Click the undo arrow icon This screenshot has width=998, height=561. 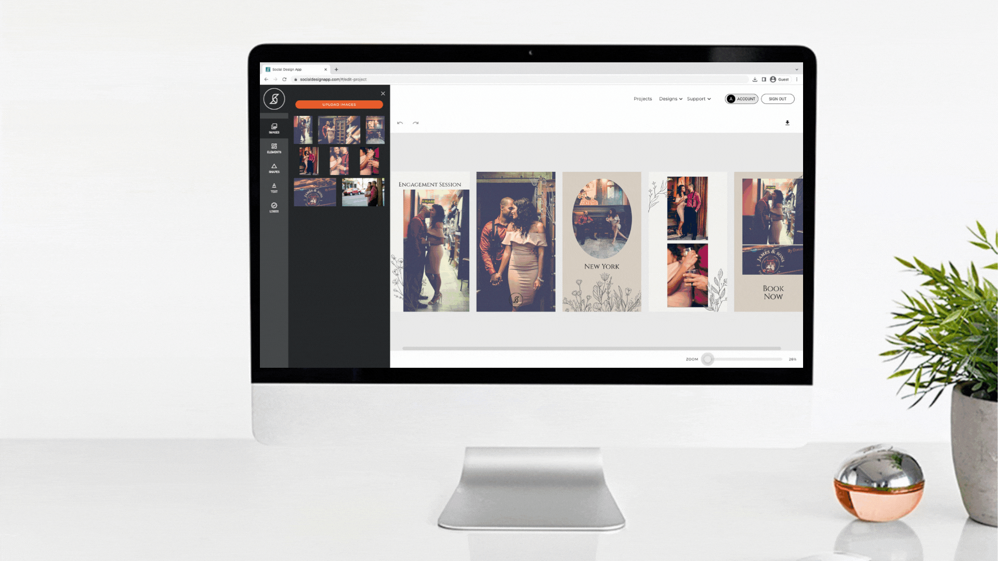click(x=400, y=123)
